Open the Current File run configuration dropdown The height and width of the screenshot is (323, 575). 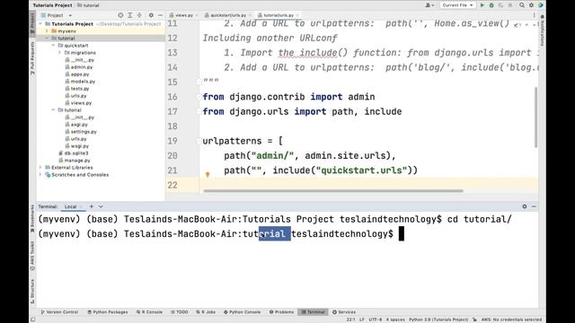[457, 5]
